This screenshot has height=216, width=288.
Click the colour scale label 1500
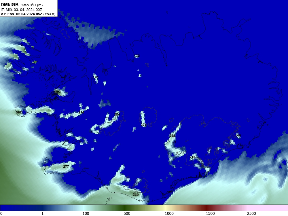point(210,213)
